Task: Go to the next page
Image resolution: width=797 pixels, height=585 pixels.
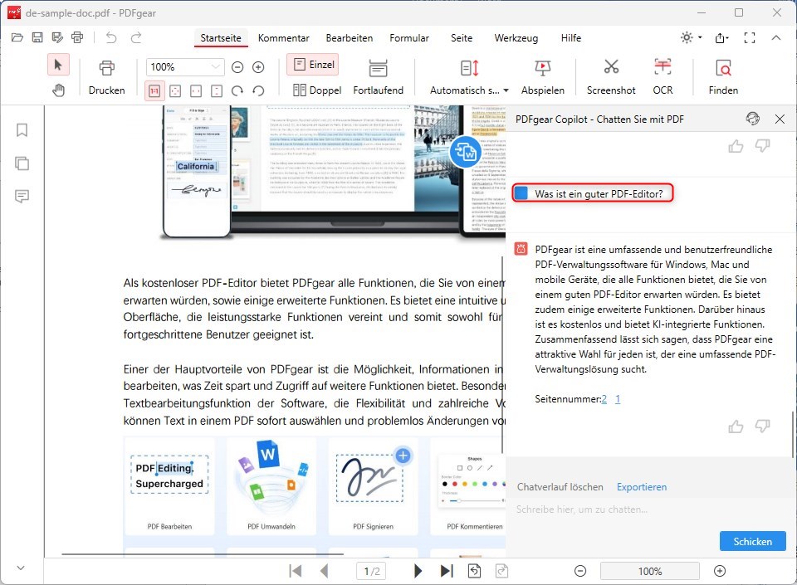Action: tap(418, 571)
